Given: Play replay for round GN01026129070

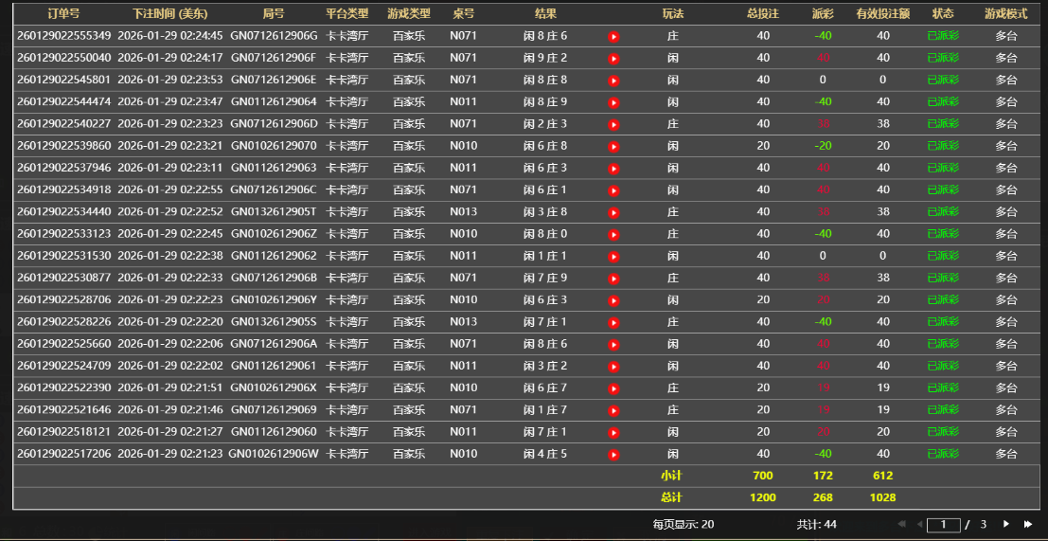Looking at the screenshot, I should click(x=613, y=147).
